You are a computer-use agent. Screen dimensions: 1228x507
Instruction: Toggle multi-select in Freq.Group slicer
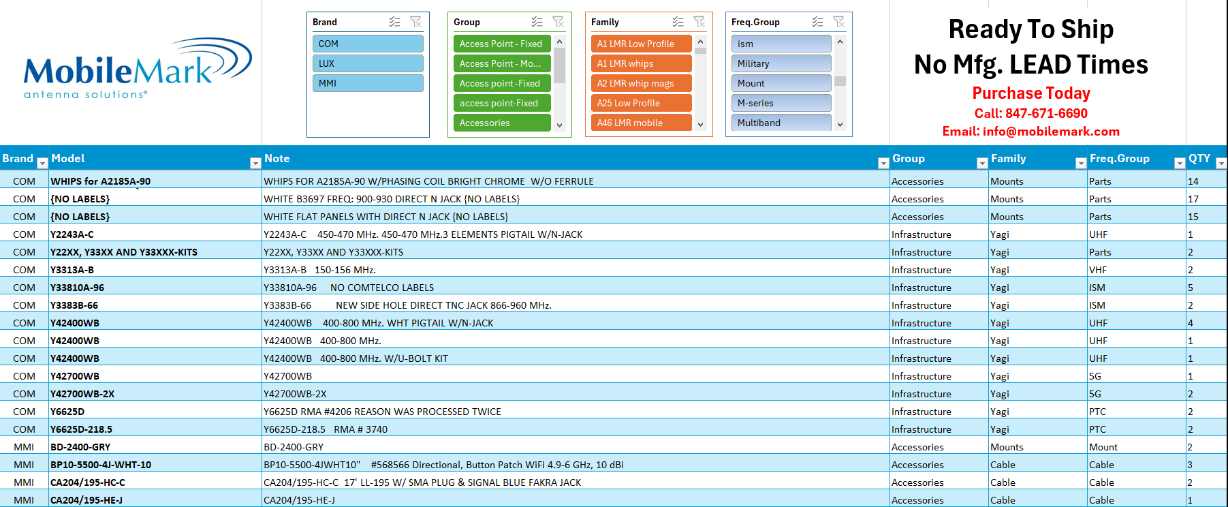[817, 22]
